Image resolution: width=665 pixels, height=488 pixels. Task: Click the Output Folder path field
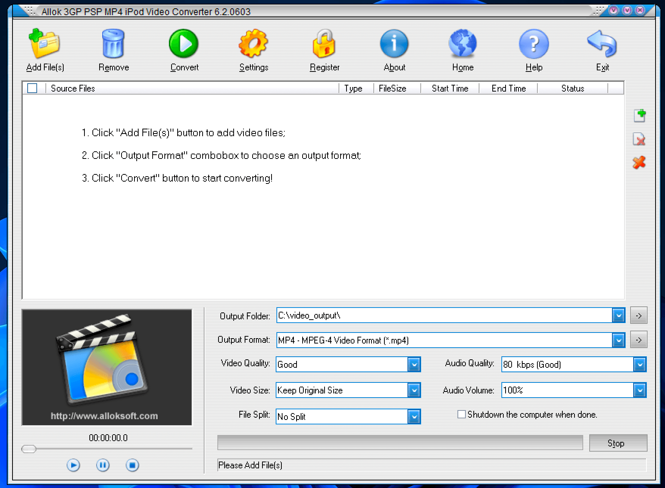pos(444,315)
